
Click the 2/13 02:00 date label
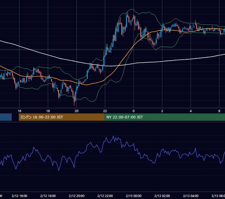tap(162, 196)
